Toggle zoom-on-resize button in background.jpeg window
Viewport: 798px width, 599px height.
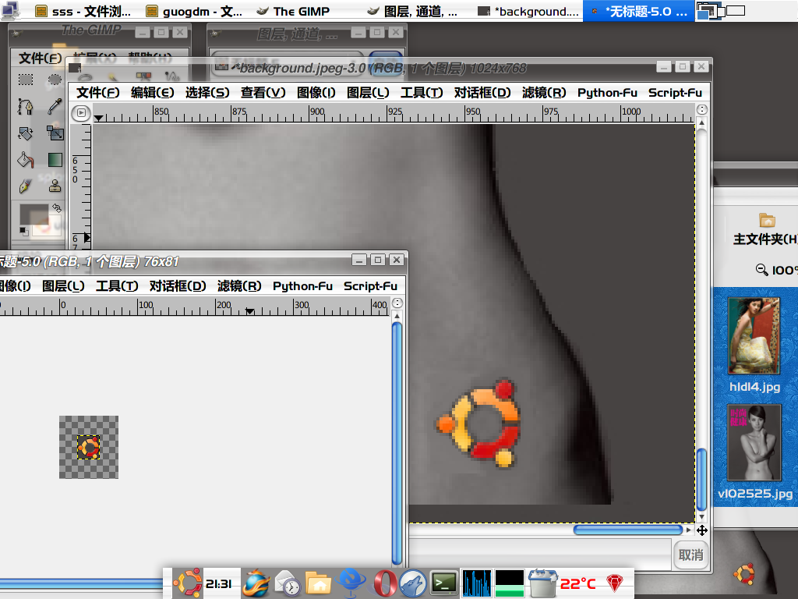pyautogui.click(x=702, y=109)
